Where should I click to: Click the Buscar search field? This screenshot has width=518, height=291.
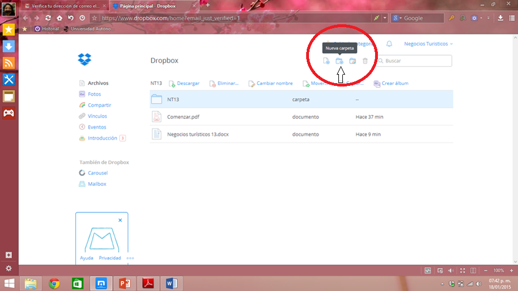click(414, 61)
